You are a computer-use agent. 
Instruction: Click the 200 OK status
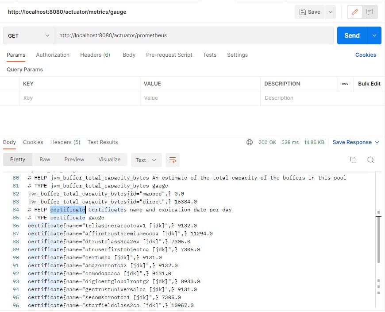coord(267,142)
